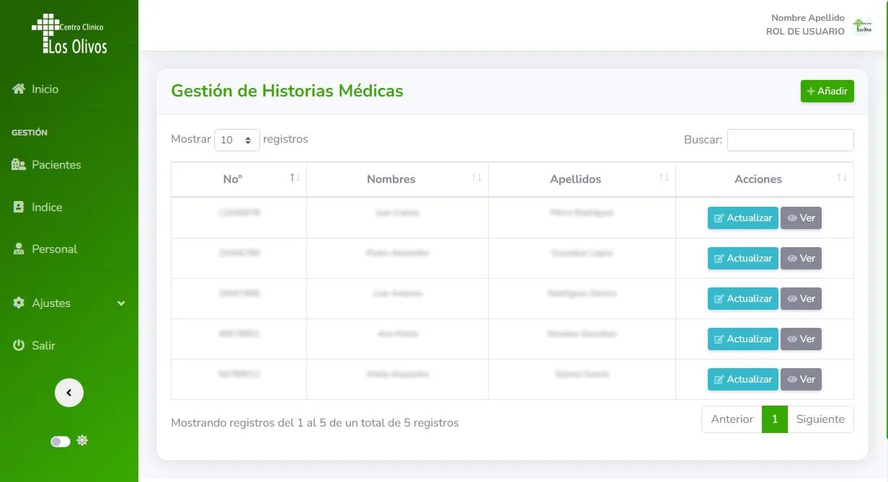Click inside the Buscar search field
The image size is (888, 482).
pos(790,140)
